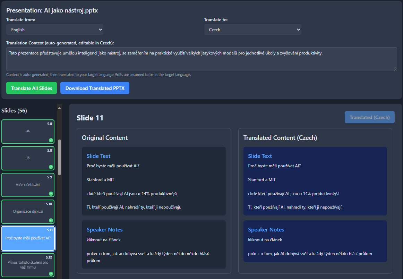Click the slides list scrollbar thumb
Screen dimensions: 403x279
(59, 157)
